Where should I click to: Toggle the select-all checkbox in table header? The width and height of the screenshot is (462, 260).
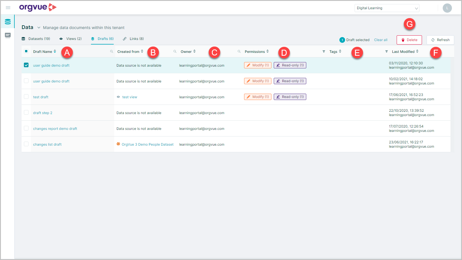click(x=26, y=51)
